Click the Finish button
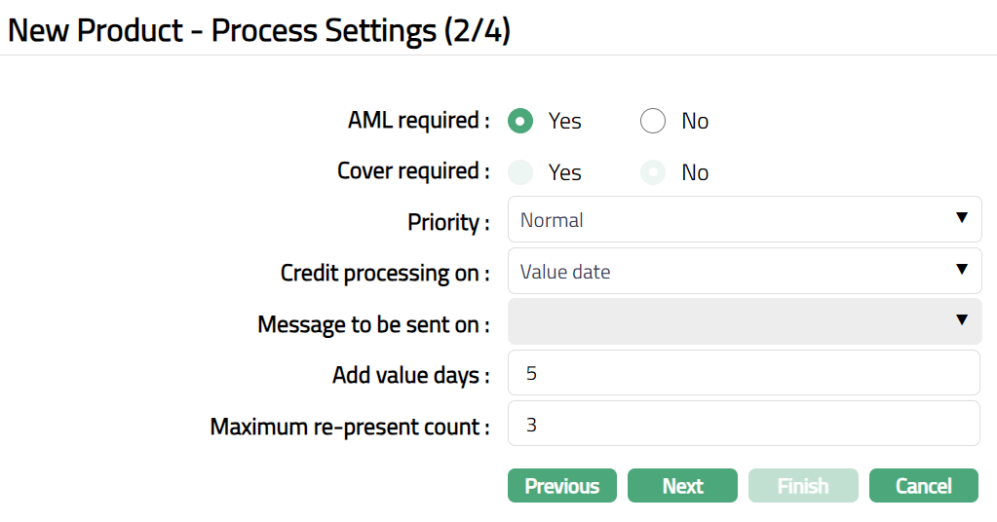The height and width of the screenshot is (522, 997). 803,486
